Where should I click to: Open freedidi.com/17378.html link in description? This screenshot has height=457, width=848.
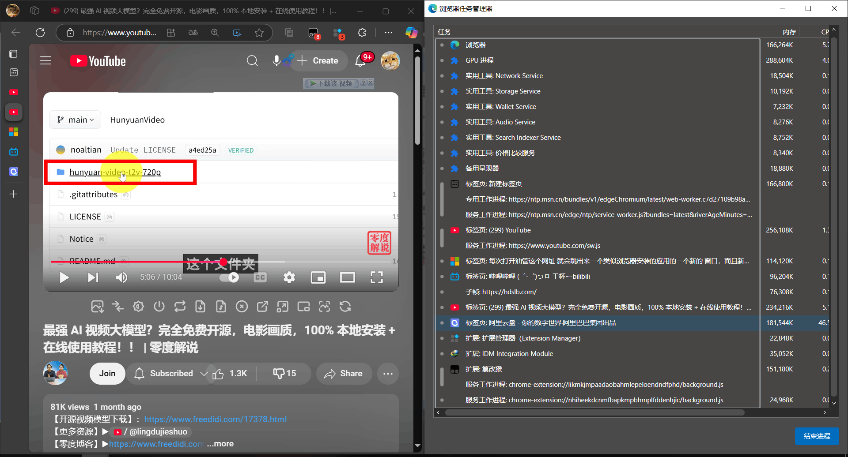(216, 420)
